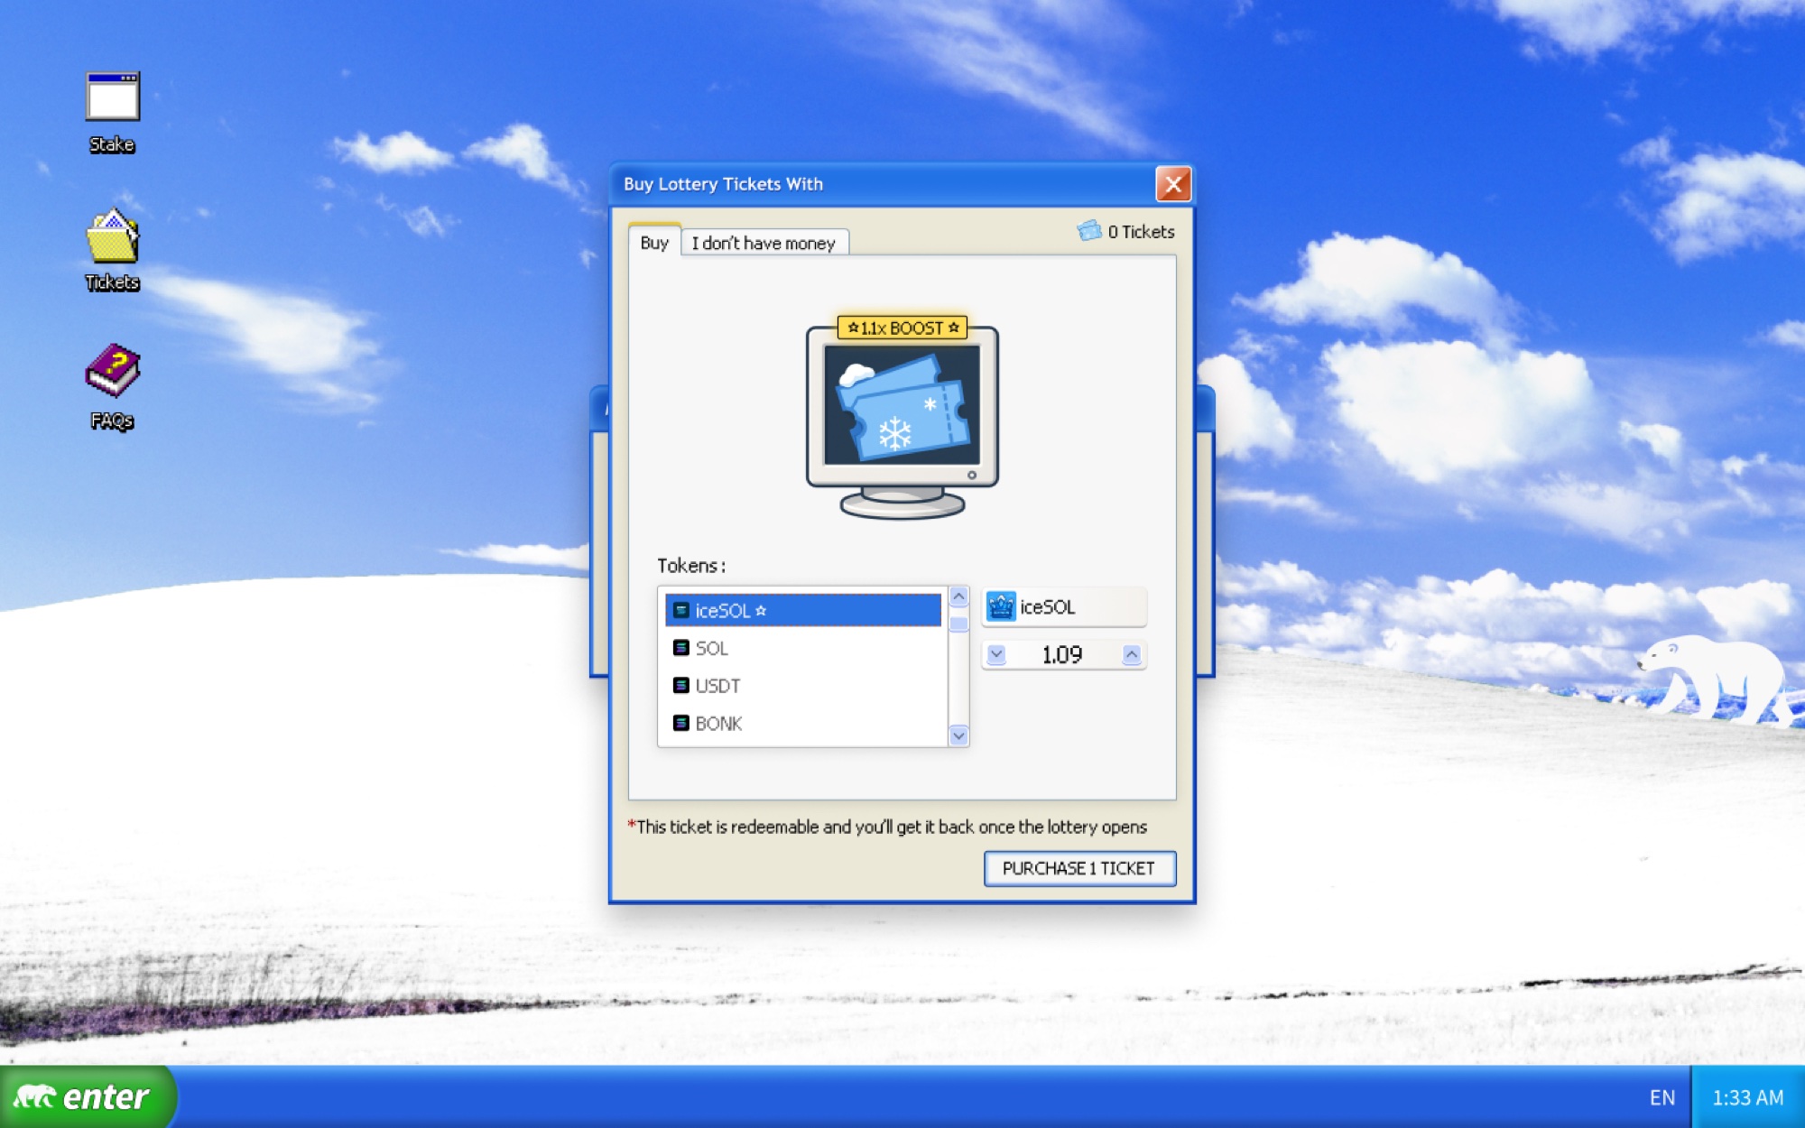1805x1128 pixels.
Task: Select USDT in the token list
Action: tap(803, 686)
